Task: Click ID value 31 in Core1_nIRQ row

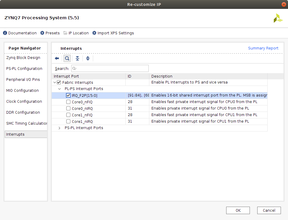Action: point(130,121)
